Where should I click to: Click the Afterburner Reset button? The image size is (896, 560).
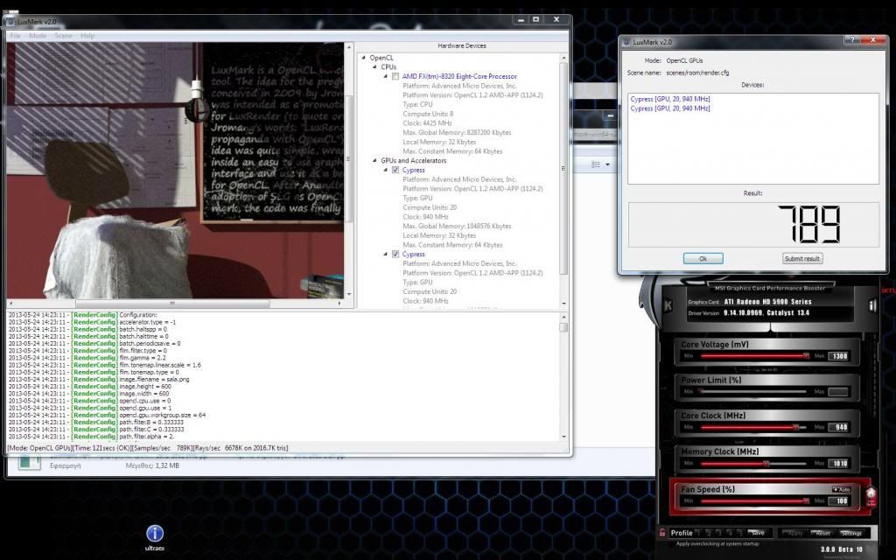coord(822,533)
